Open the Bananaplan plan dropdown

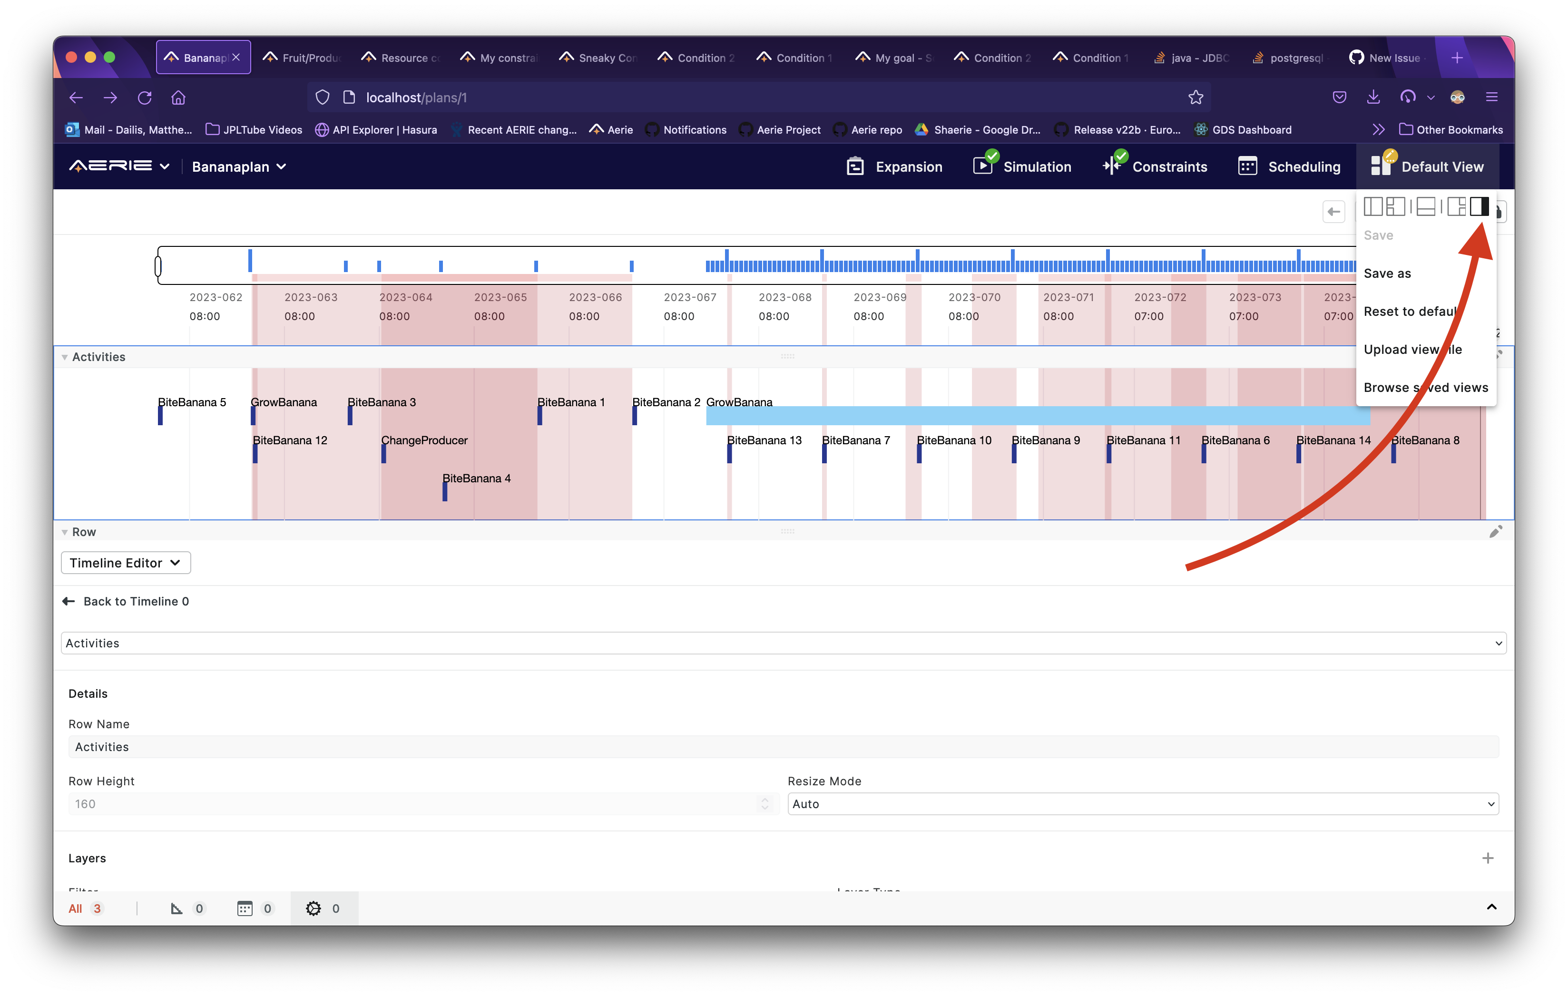click(238, 166)
